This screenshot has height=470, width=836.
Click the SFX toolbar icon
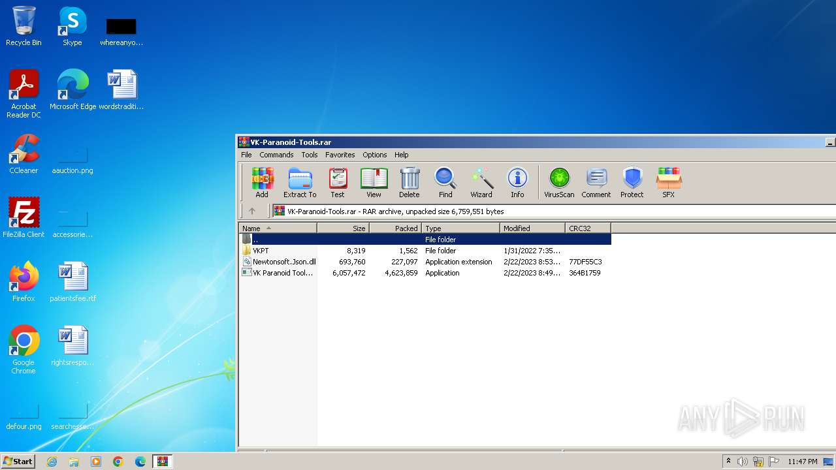(x=668, y=182)
